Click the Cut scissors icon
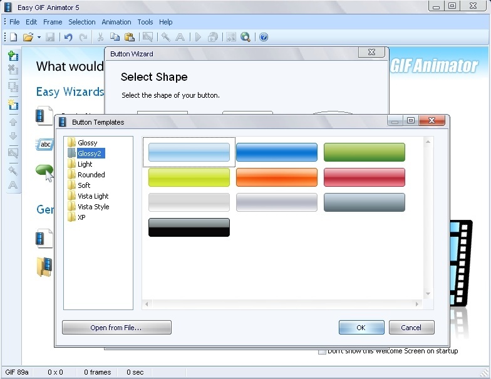Screen dimensions: 491x379 point(100,37)
